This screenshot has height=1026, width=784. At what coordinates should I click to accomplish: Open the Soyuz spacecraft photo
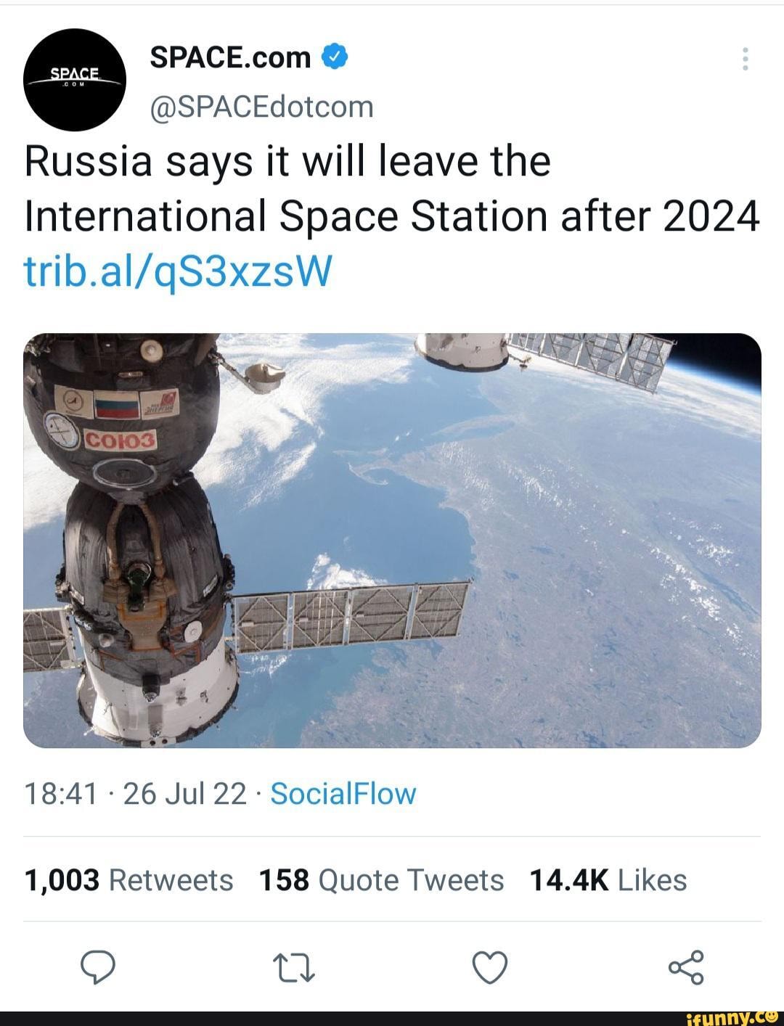pyautogui.click(x=392, y=540)
